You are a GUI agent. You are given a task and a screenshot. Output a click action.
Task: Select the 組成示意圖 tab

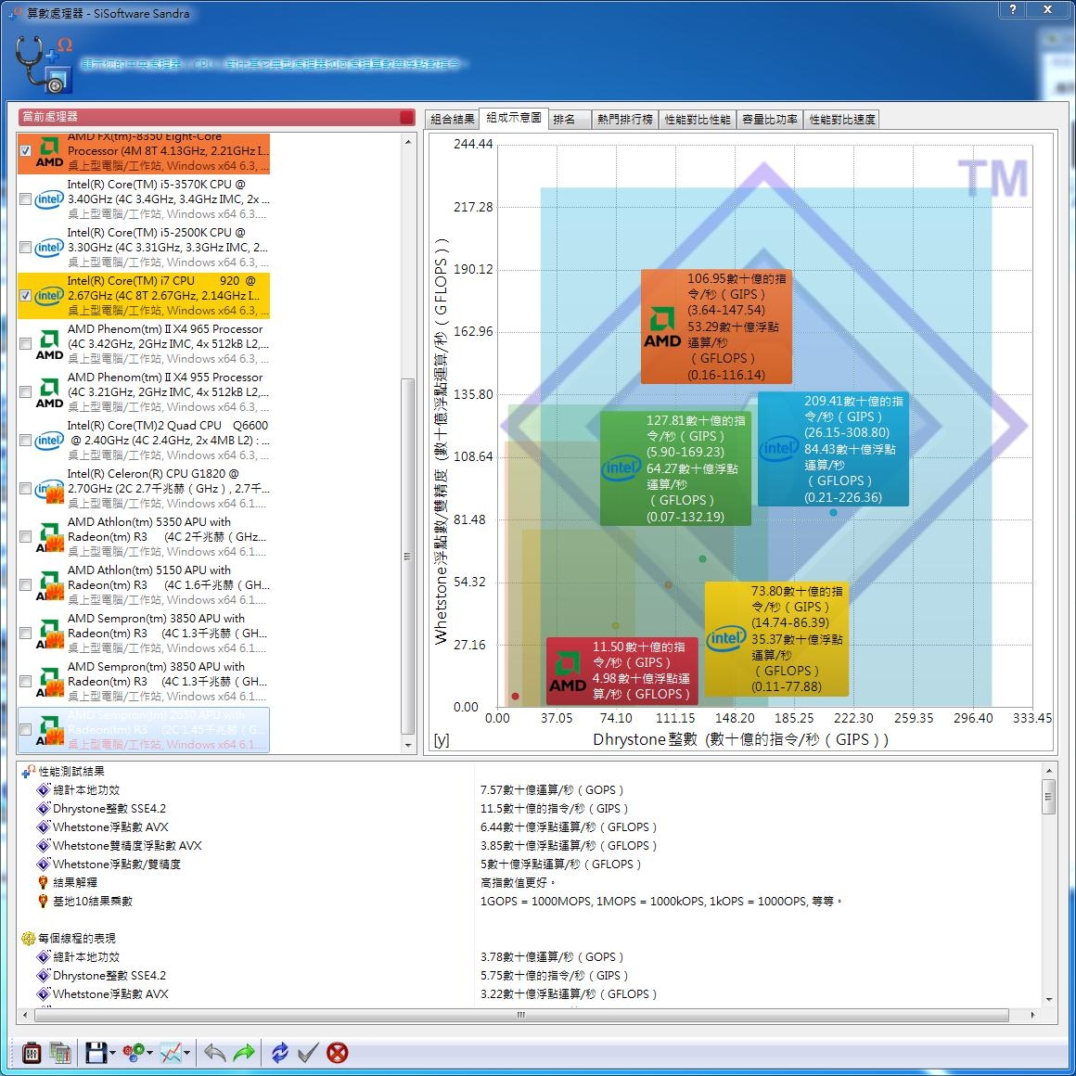513,118
